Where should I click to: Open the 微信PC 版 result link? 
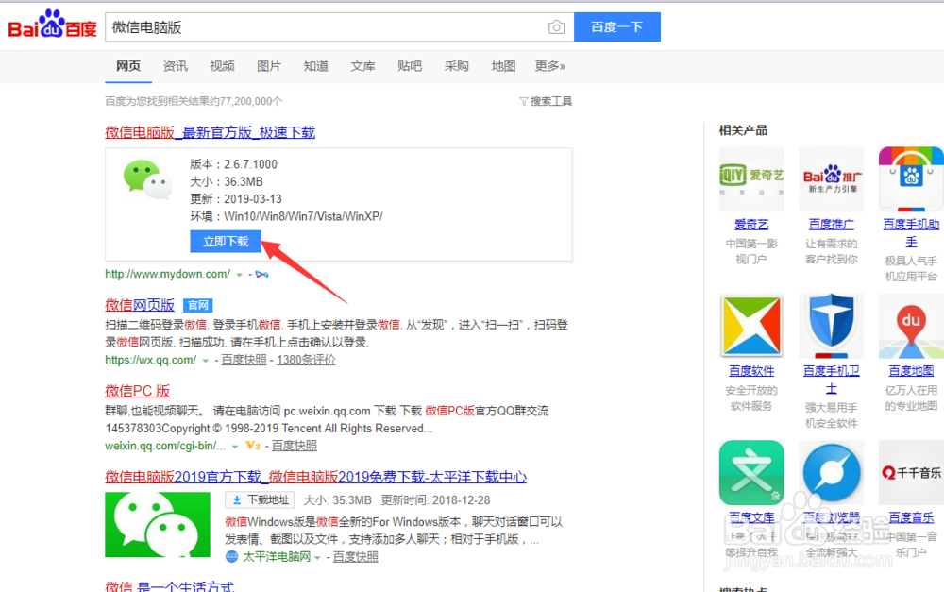coord(137,391)
